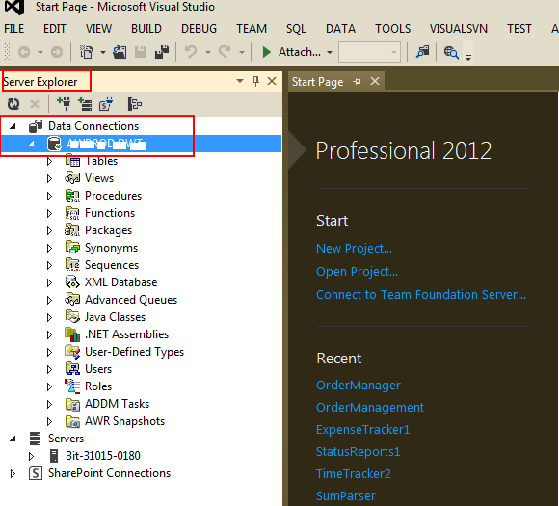The height and width of the screenshot is (506, 559).
Task: Open the toolbar overflow options arrow
Action: tap(468, 57)
